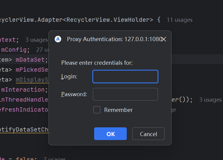Place cursor on mDataSet field
The width and height of the screenshot is (223, 160).
tap(30, 60)
